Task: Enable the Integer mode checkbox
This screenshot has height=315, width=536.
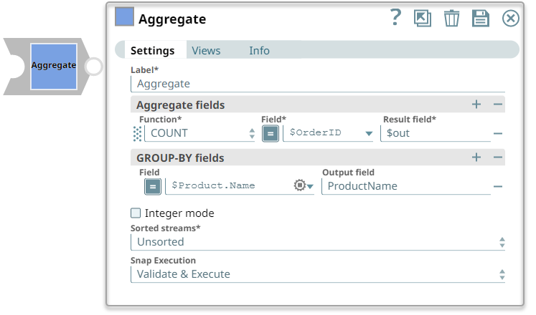Action: click(x=136, y=213)
